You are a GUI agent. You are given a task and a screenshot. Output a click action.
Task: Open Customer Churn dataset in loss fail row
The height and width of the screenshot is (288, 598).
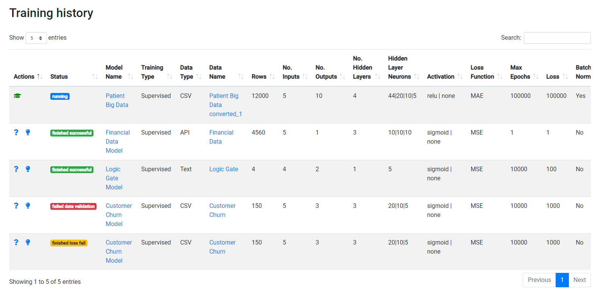(222, 247)
